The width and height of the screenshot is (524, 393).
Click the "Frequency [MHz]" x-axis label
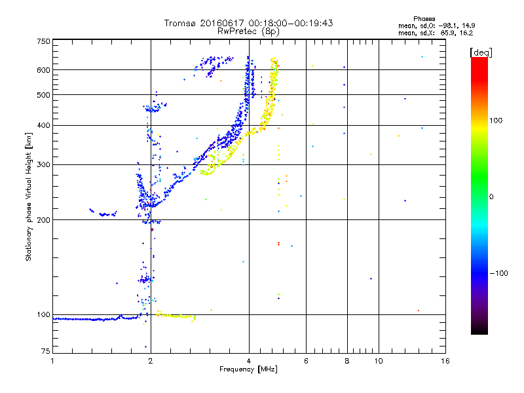(248, 369)
